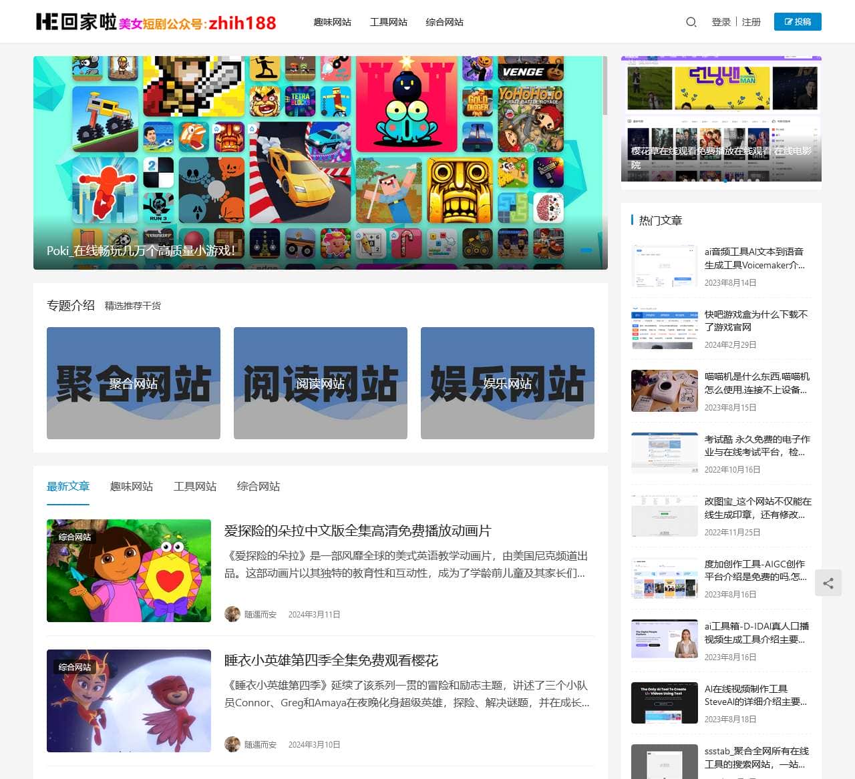Open the 聚合网站 topic card
Viewport: 855px width, 779px height.
134,383
